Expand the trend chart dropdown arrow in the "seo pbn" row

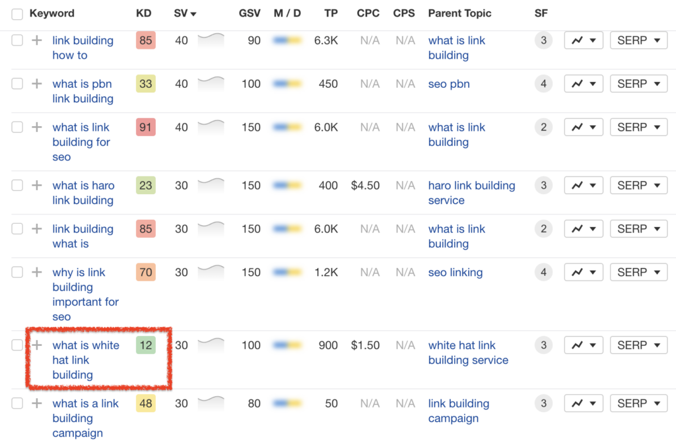[x=591, y=83]
